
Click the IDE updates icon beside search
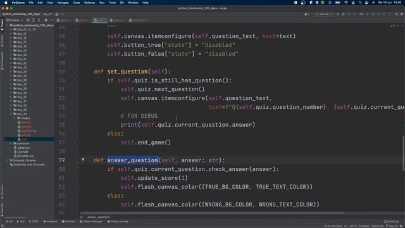(x=402, y=14)
